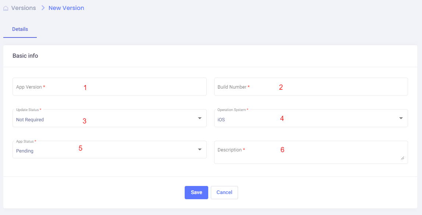Click the Update Status field label
Screen dimensions: 422x215
click(x=28, y=110)
